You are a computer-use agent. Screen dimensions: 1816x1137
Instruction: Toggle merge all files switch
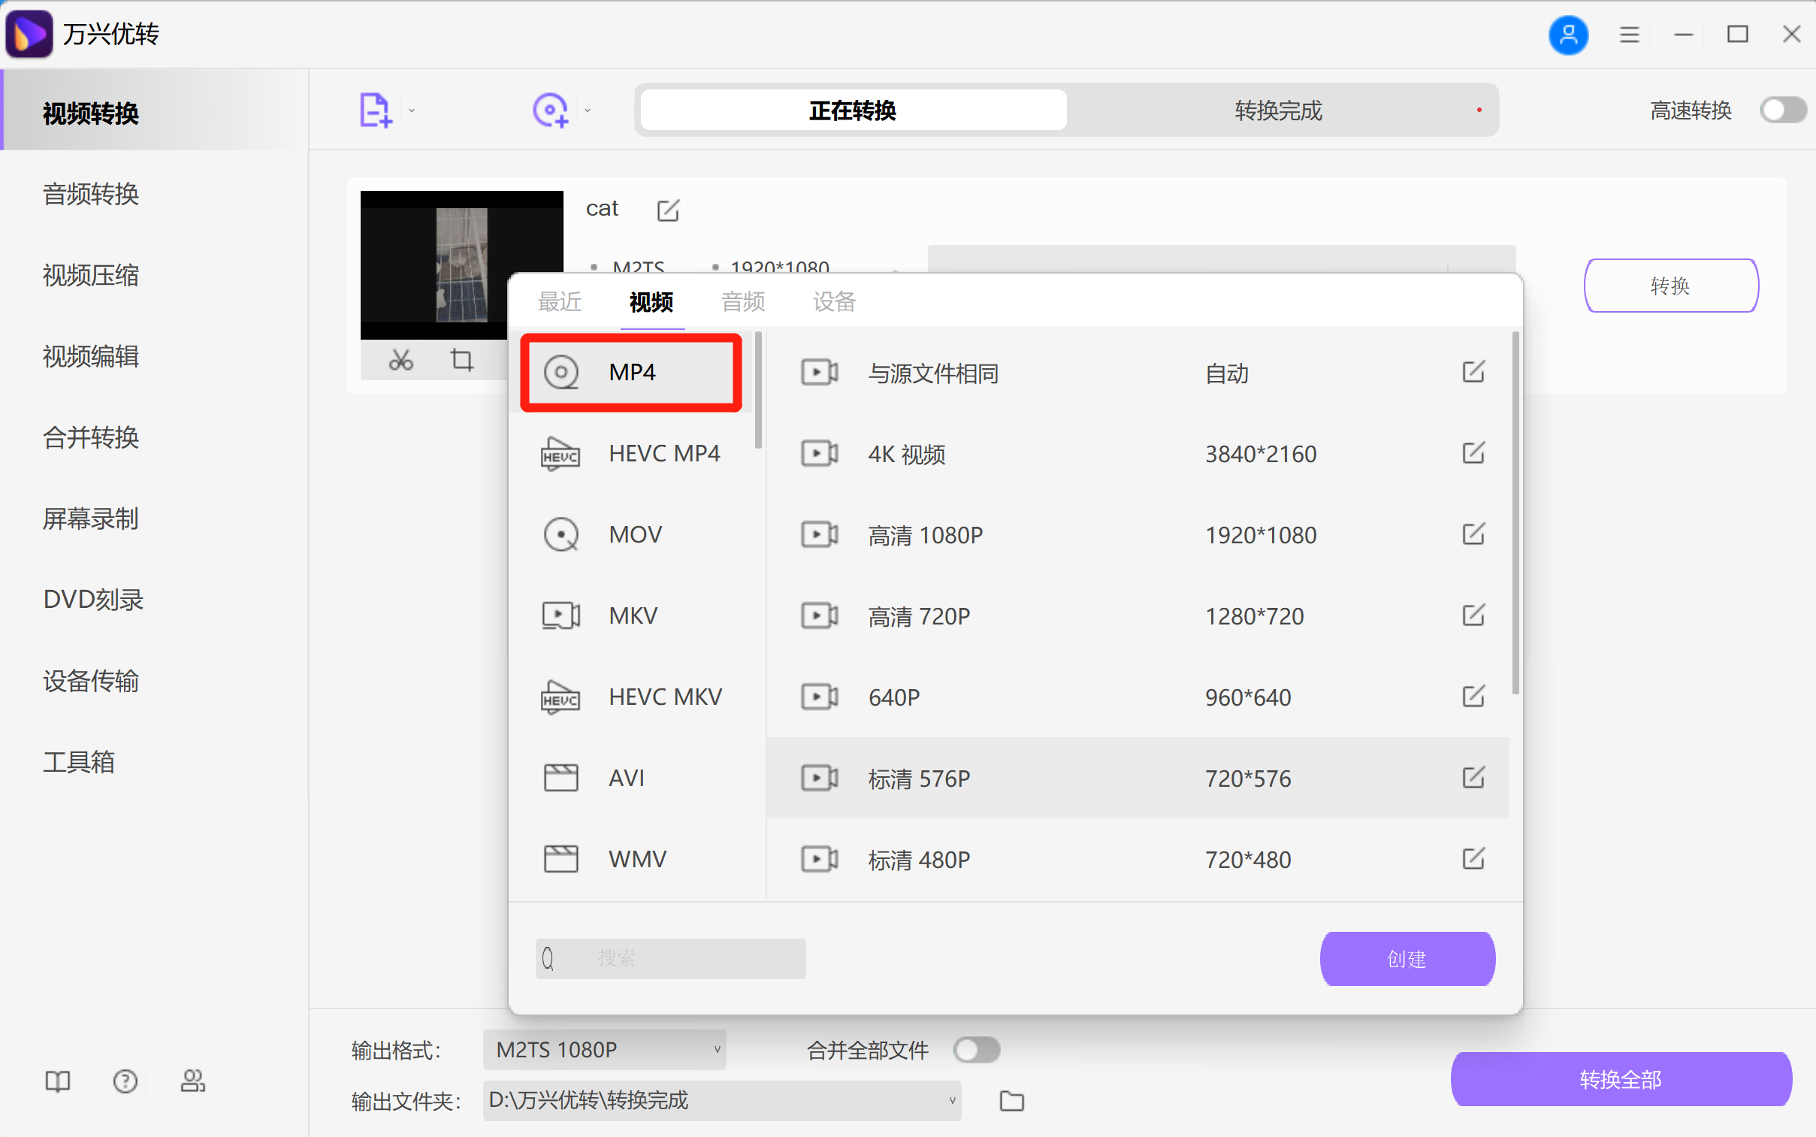(x=976, y=1050)
